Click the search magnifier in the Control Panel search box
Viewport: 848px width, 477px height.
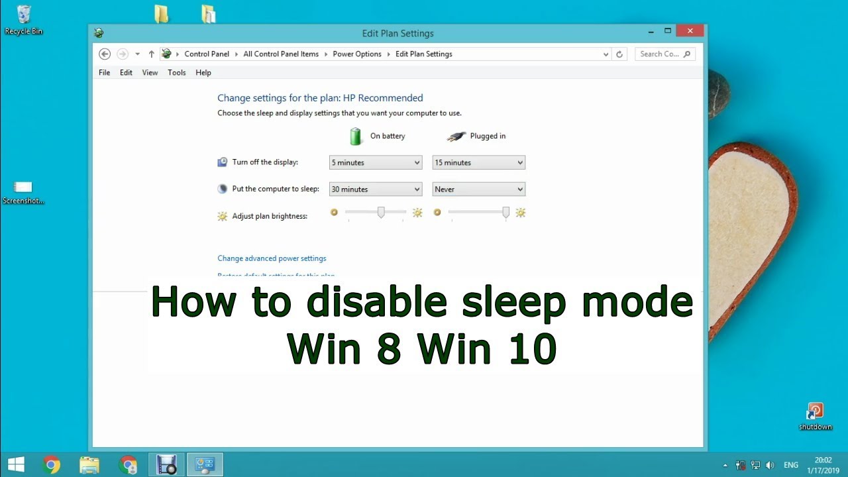tap(687, 54)
